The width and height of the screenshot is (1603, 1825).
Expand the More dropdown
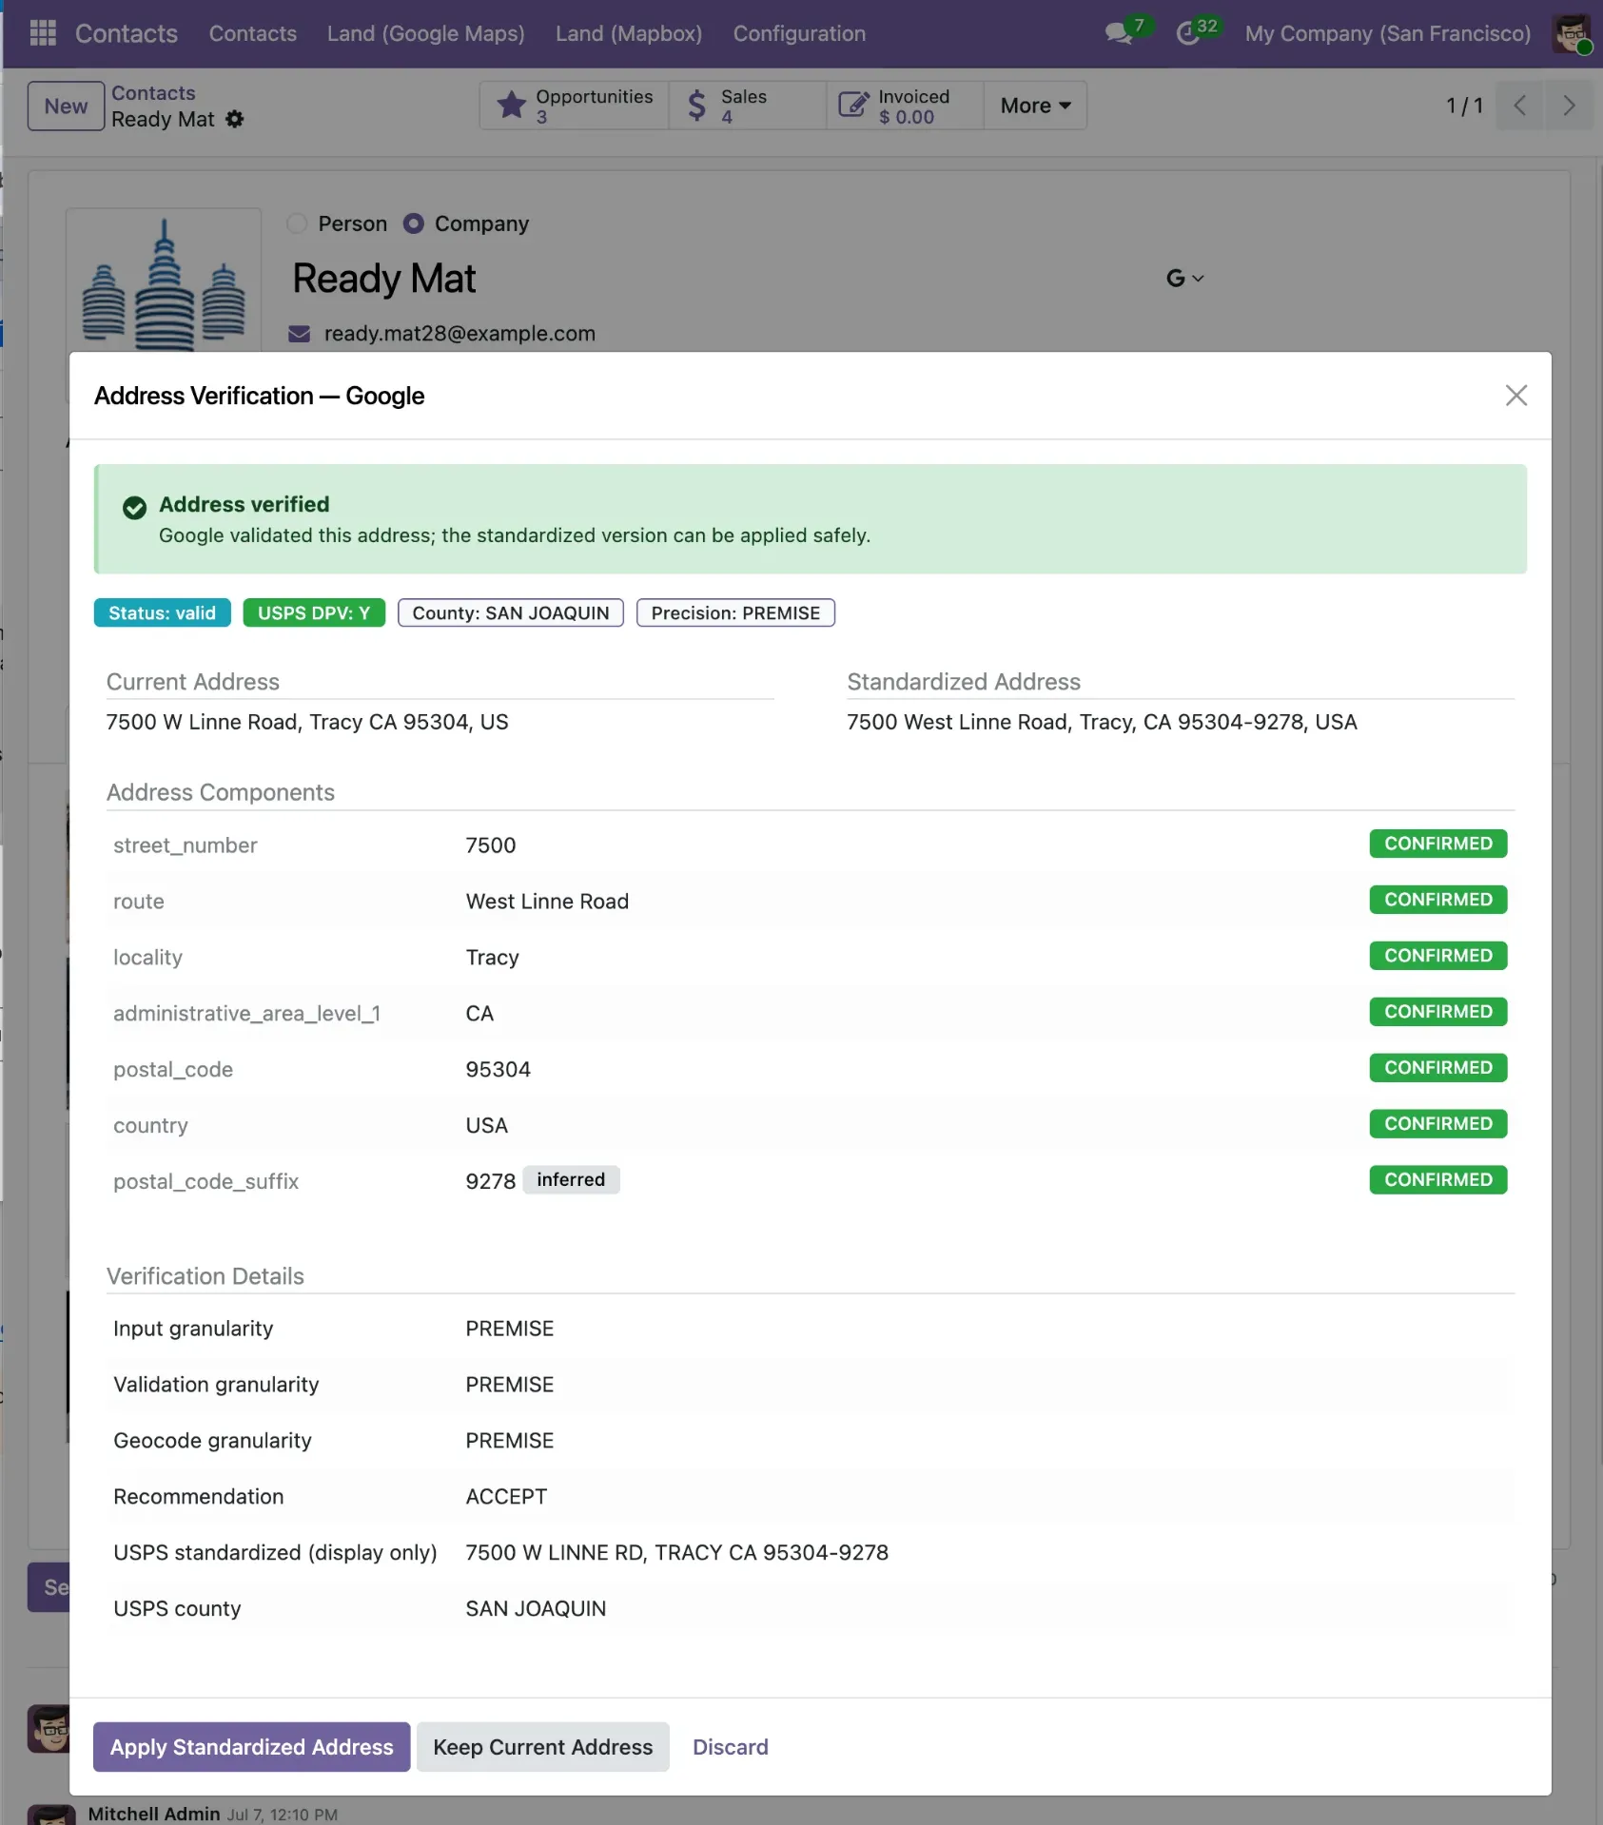[x=1035, y=106]
